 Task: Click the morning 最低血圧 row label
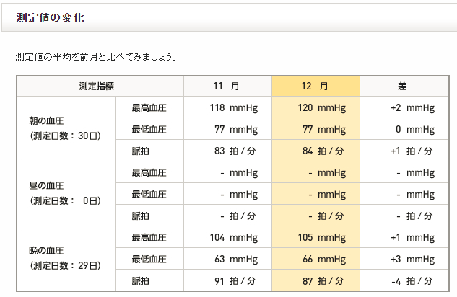pyautogui.click(x=149, y=129)
